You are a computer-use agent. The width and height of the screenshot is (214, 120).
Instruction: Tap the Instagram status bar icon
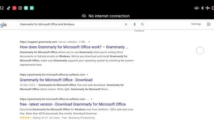[x=20, y=8]
